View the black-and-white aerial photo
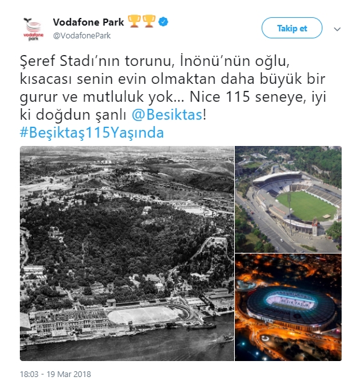The image size is (357, 386). click(x=127, y=253)
